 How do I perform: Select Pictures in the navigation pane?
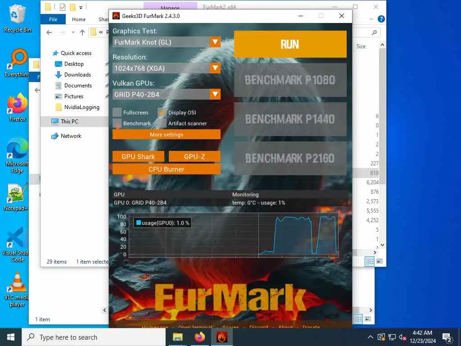tap(73, 96)
